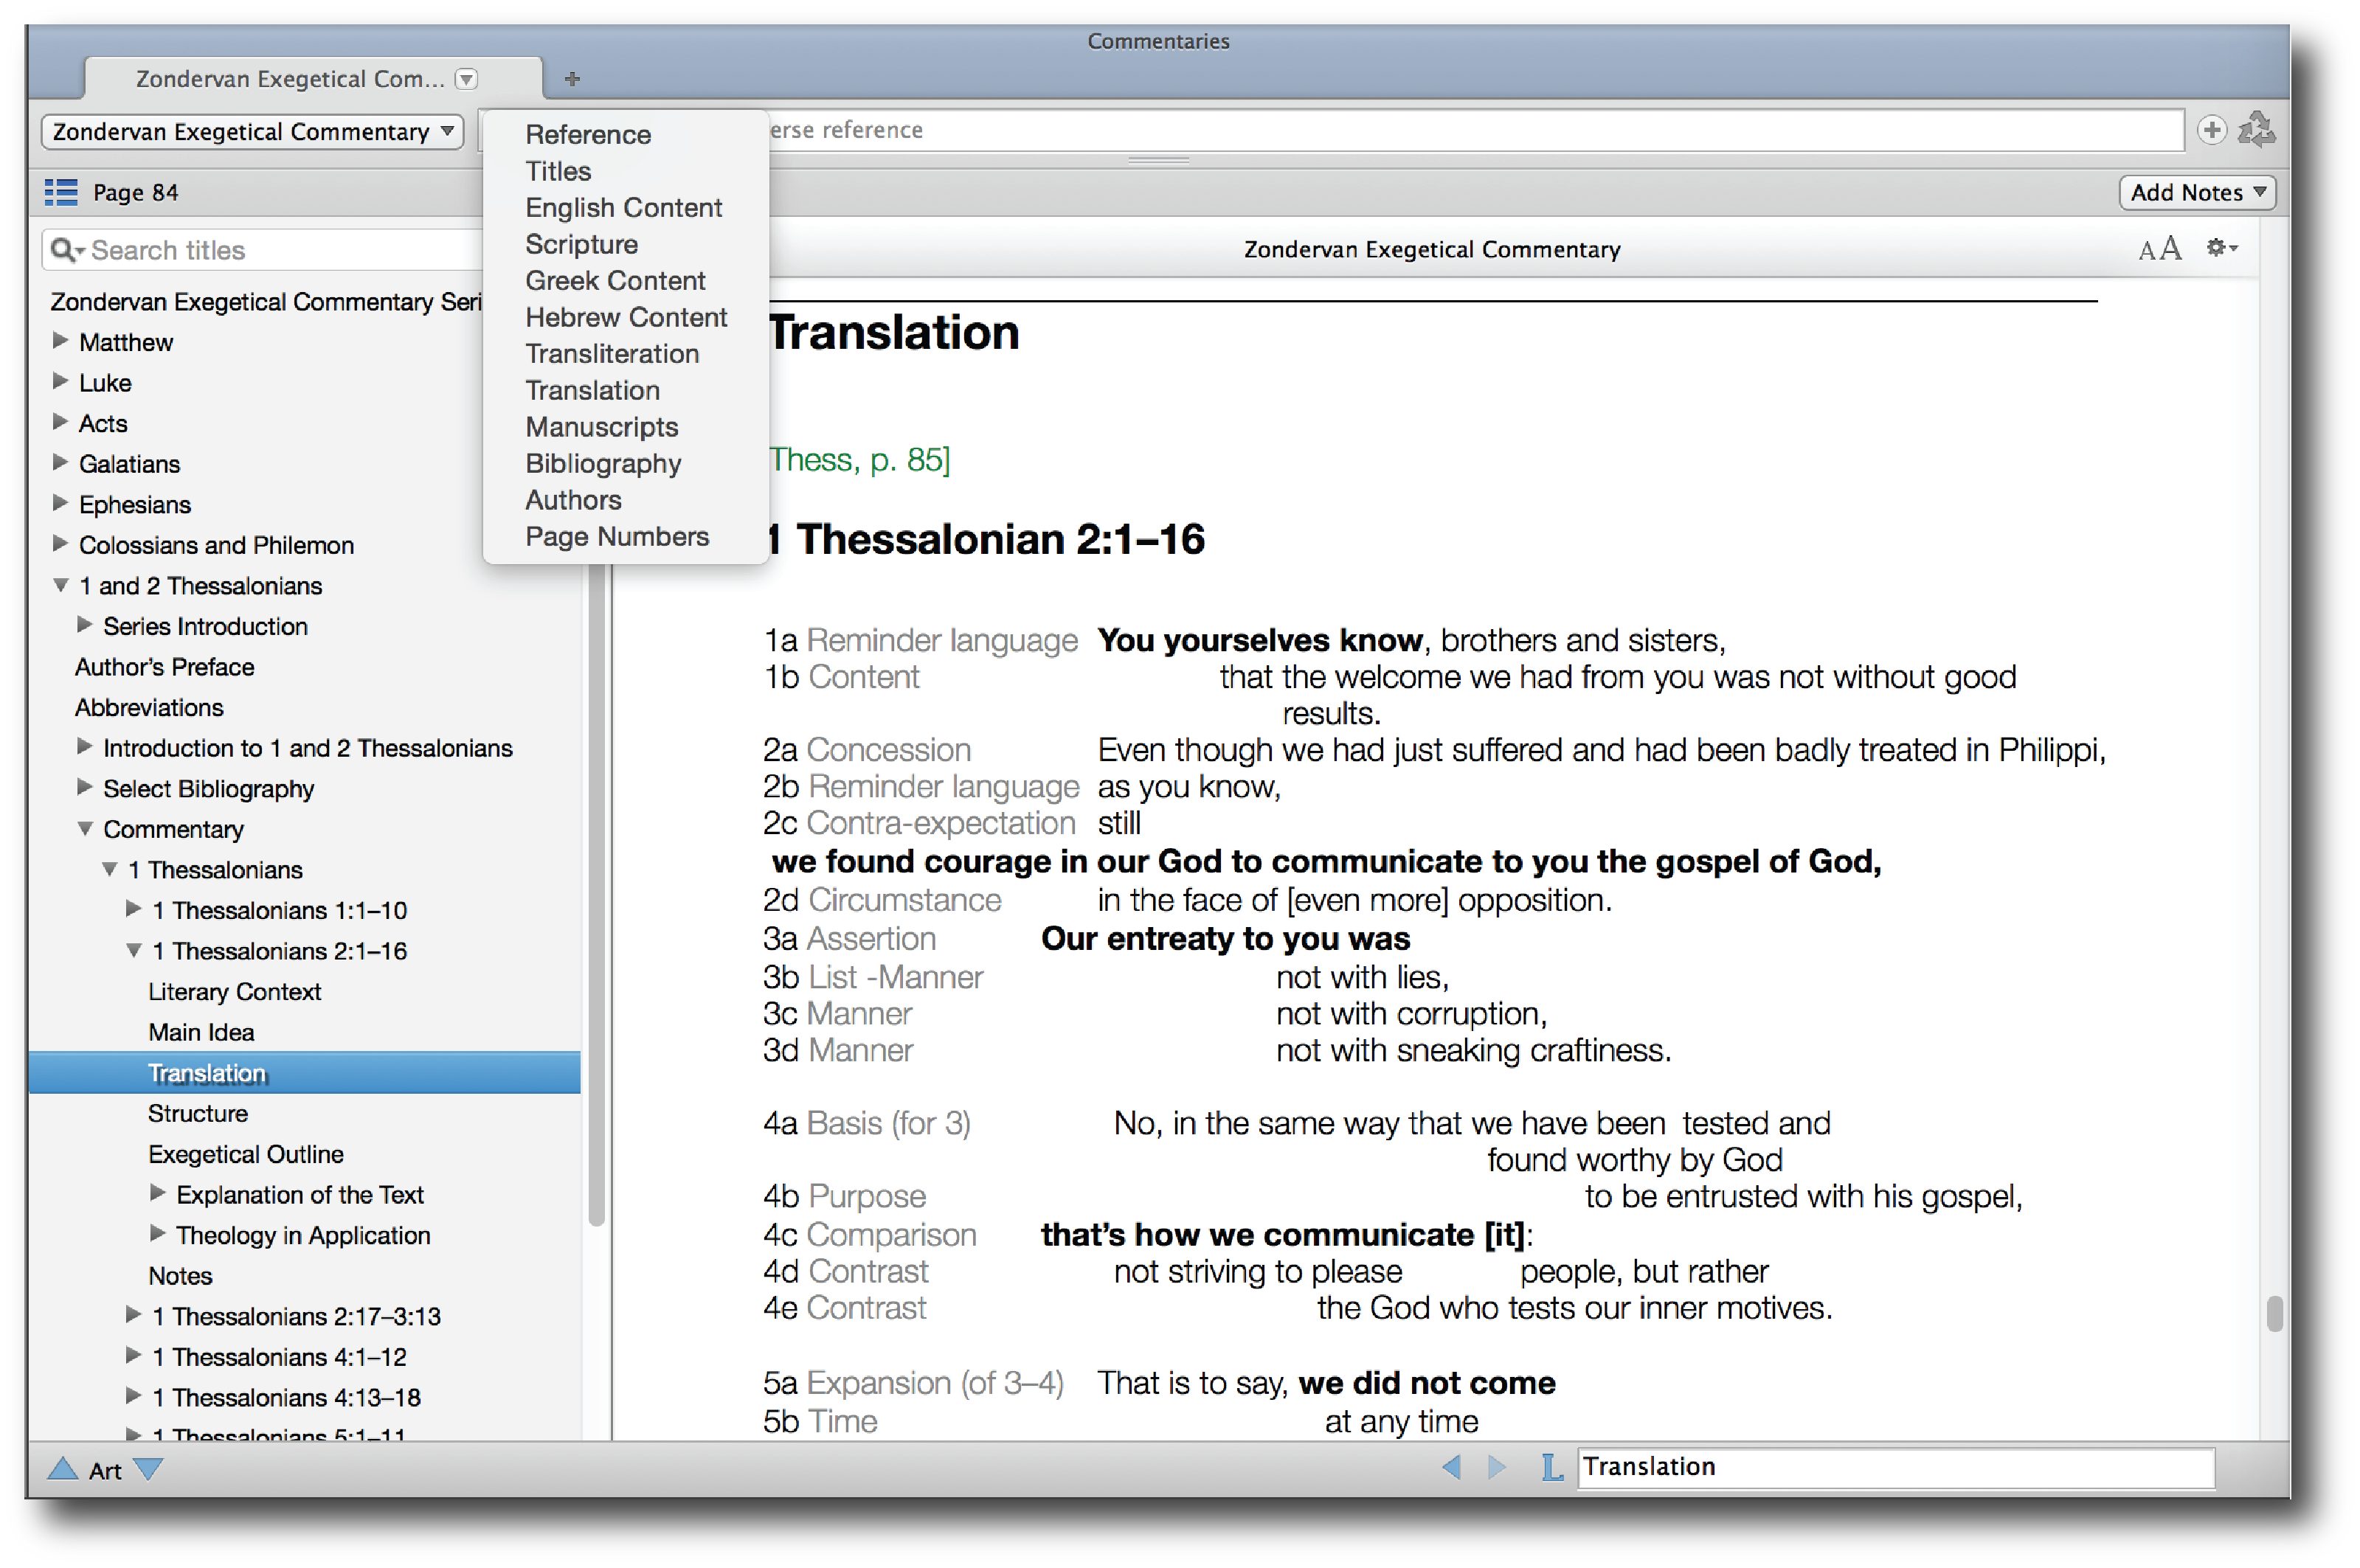Choose Bibliography from the popup menu

click(603, 463)
